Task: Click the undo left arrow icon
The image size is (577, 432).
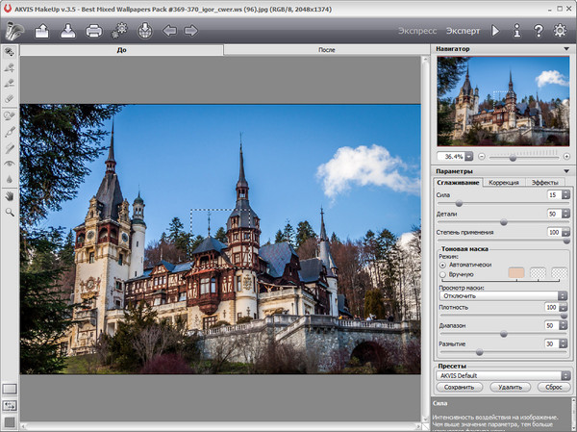Action: [170, 31]
